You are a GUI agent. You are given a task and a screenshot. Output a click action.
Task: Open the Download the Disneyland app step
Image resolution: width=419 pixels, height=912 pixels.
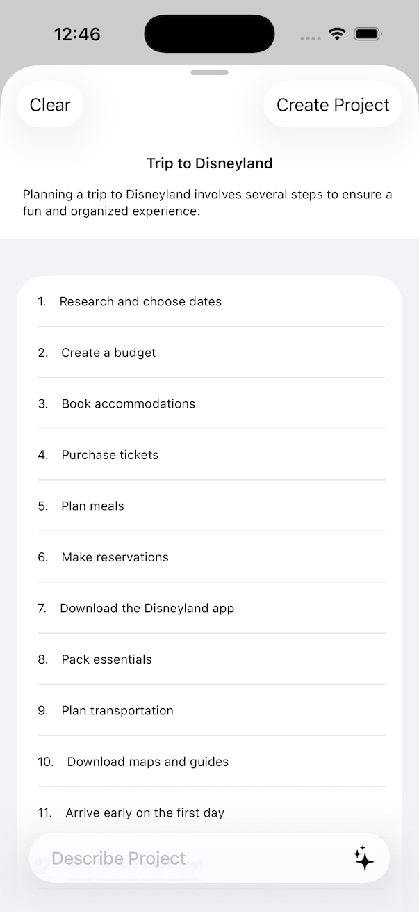[x=147, y=608]
